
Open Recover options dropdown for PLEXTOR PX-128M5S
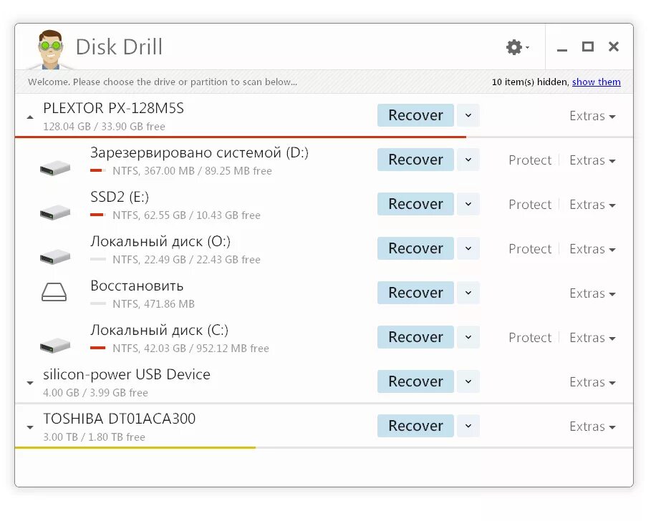(x=468, y=115)
